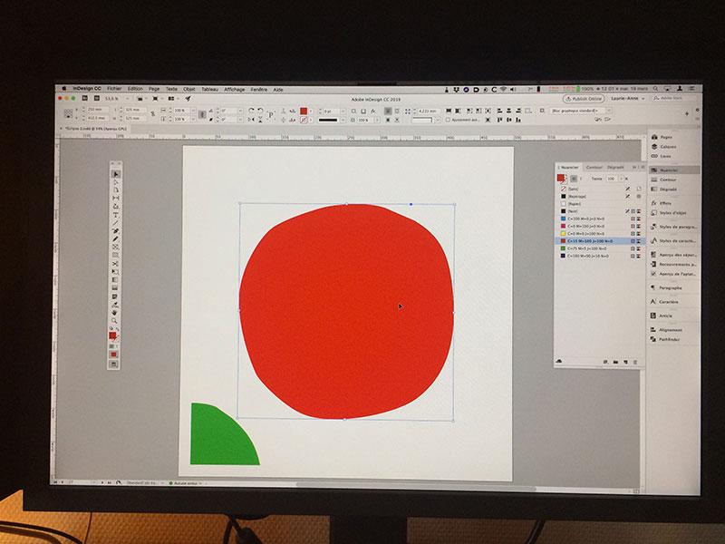
Task: Switch to the Contour tab
Action: tap(594, 167)
